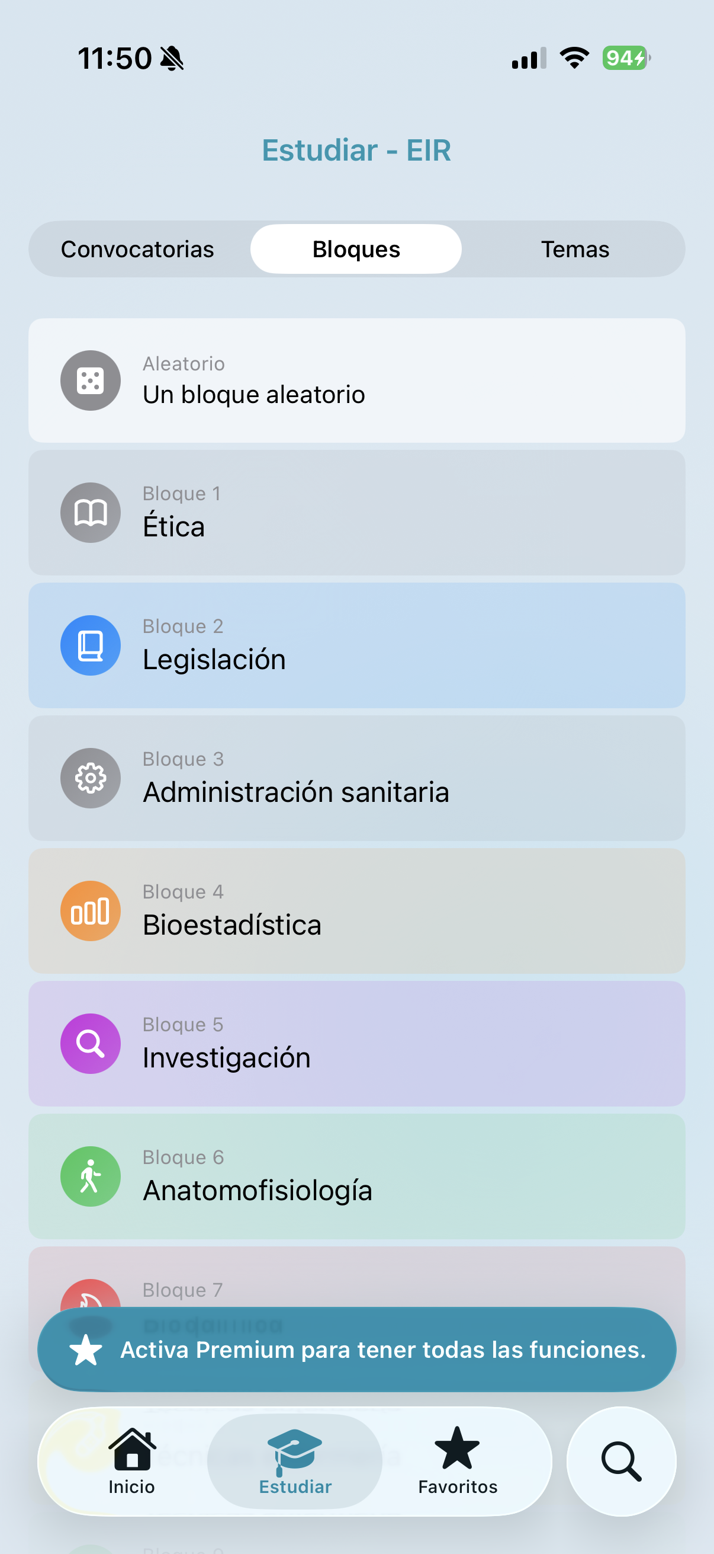Open Bloque 3 Administración sanitaria
This screenshot has width=714, height=1554.
pos(356,778)
